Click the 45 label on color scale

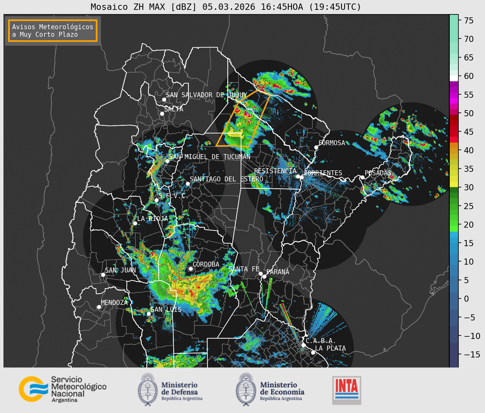pyautogui.click(x=469, y=132)
